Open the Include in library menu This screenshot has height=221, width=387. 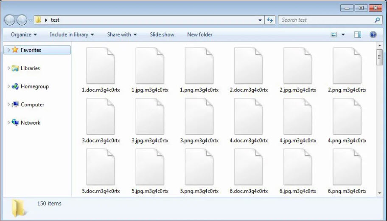72,35
